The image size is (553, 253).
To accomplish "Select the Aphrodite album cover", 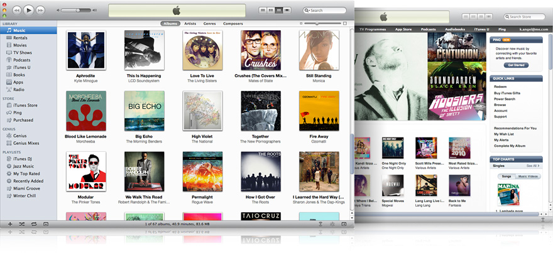I will [x=86, y=50].
